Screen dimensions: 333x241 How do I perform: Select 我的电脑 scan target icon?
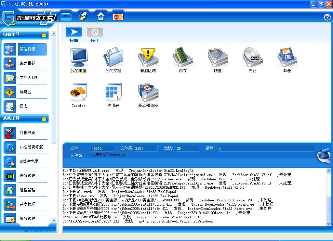(79, 57)
